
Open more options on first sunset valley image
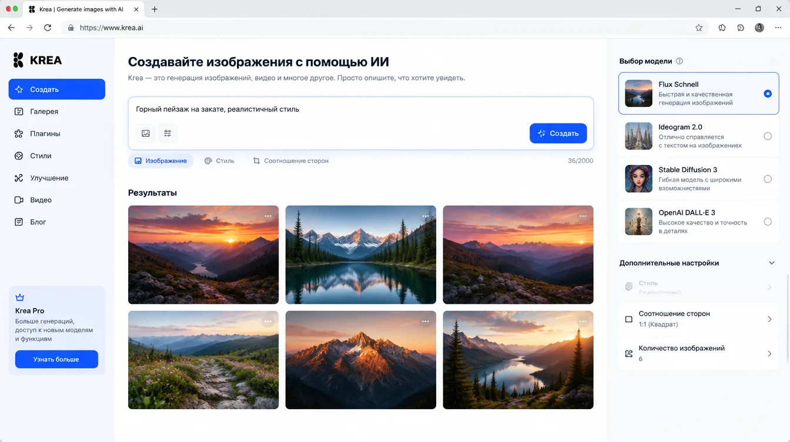pos(268,216)
